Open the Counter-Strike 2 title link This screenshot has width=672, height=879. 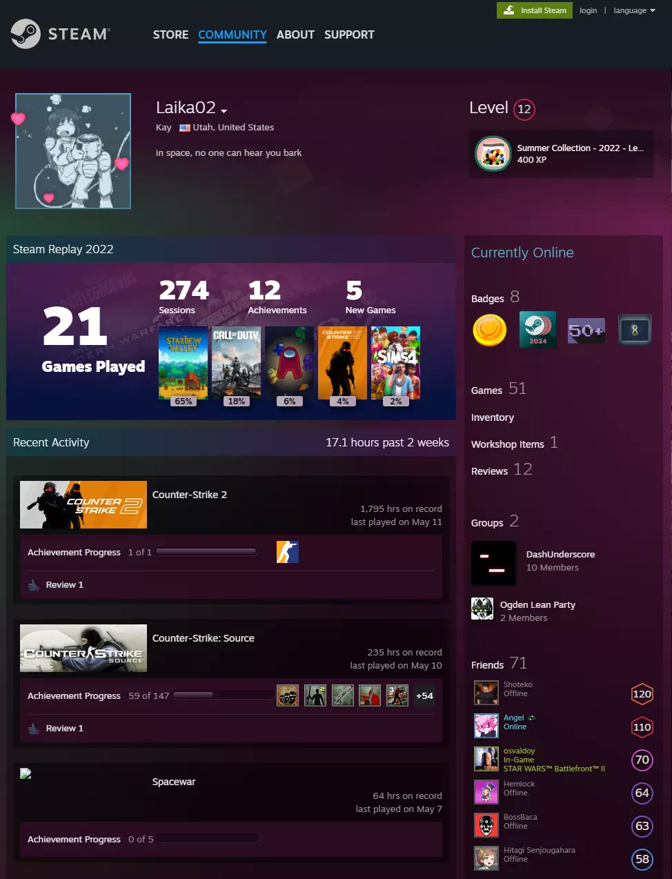(190, 495)
